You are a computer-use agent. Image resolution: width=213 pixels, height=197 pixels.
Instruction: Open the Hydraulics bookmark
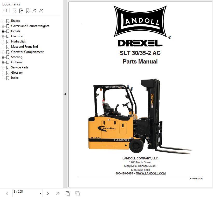click(x=18, y=41)
